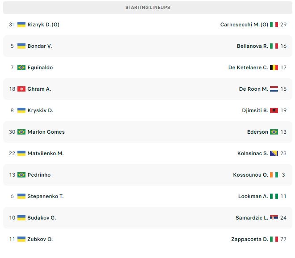Open player Carnesecchi M. profile
Screen dimensions: 295x258
click(x=244, y=25)
